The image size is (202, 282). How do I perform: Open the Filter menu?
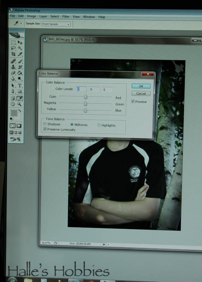(x=66, y=16)
